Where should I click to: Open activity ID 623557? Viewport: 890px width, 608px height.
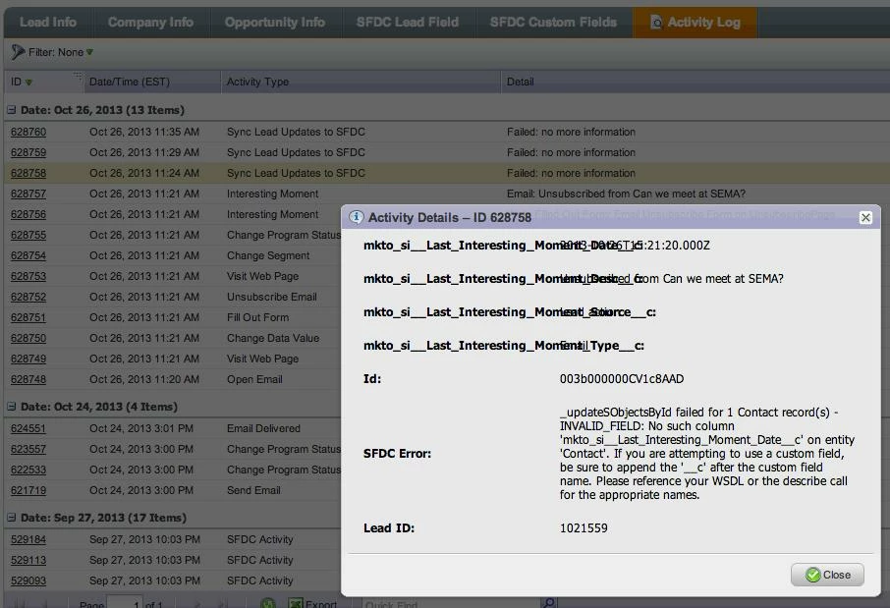28,449
